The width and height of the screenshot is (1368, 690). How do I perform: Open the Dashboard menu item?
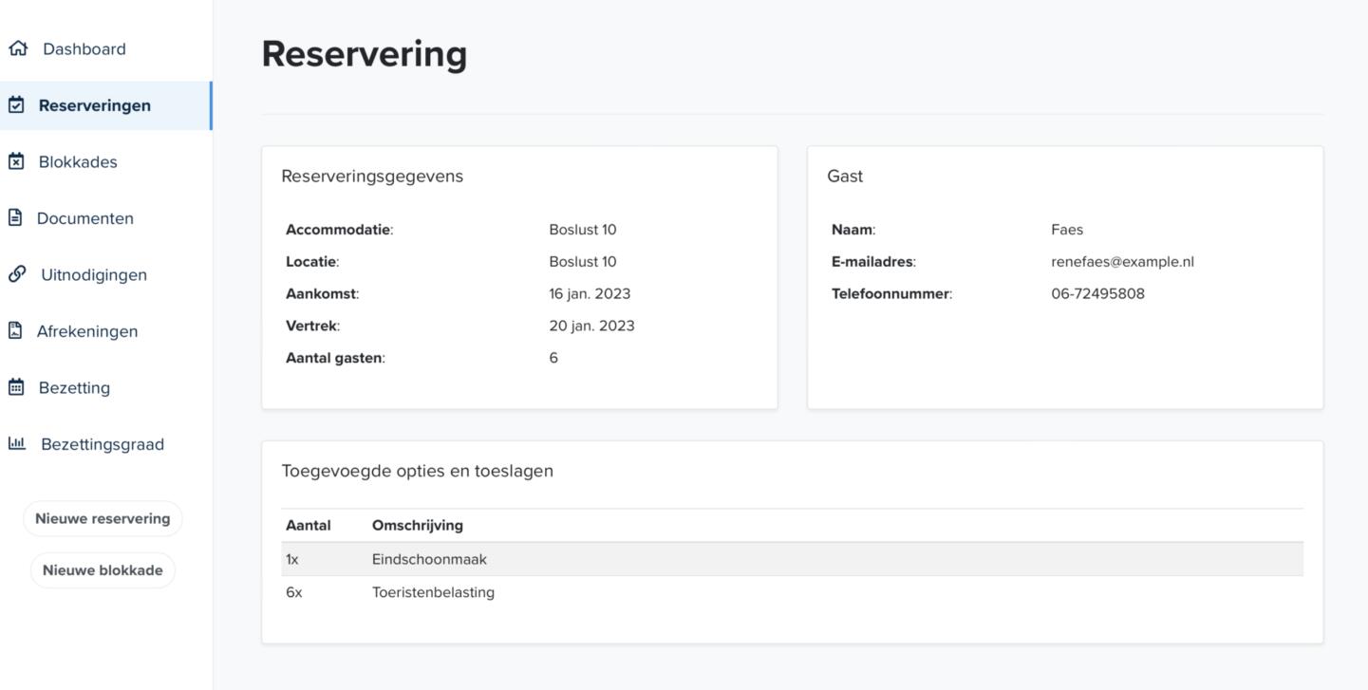(84, 49)
